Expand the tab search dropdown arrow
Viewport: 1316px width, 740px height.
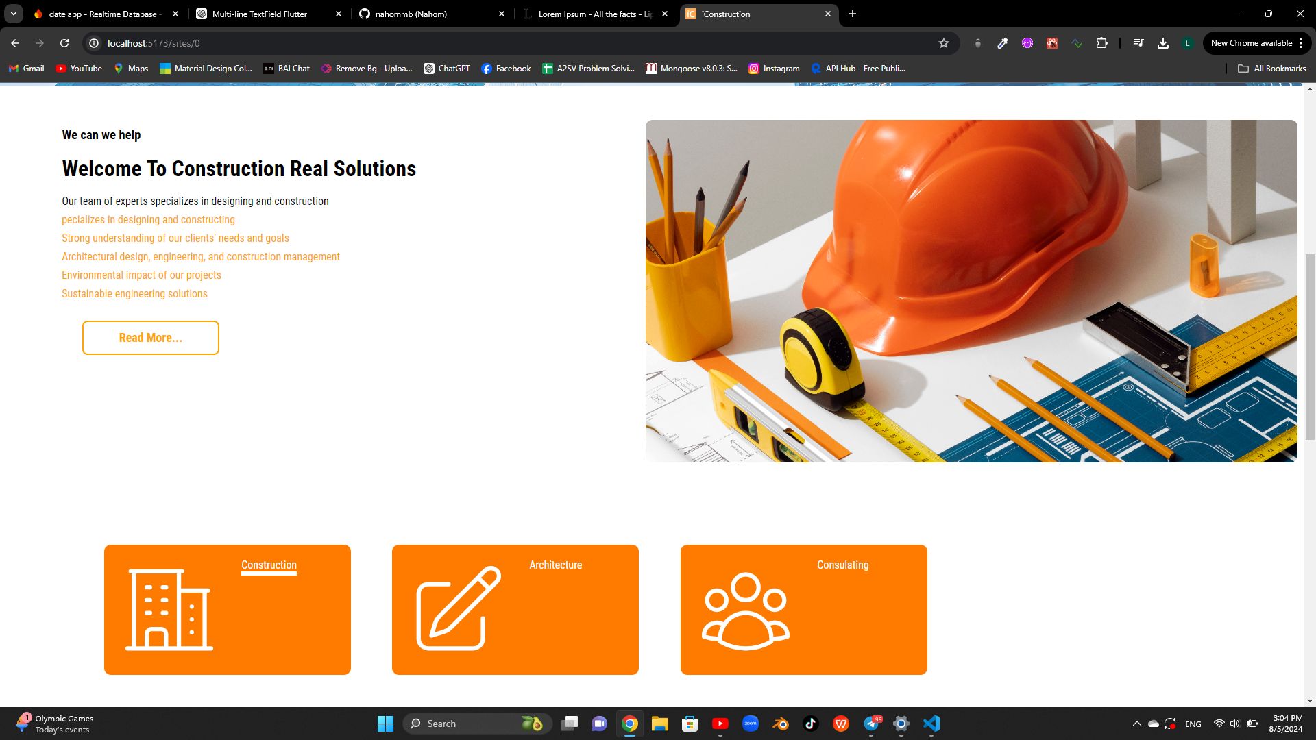click(x=14, y=14)
